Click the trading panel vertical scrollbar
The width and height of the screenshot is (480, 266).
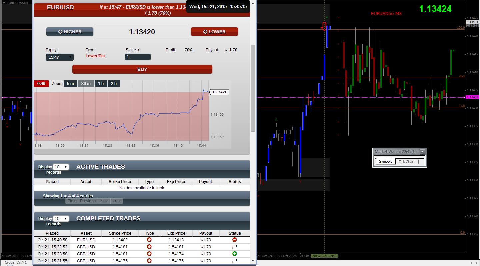[253, 88]
